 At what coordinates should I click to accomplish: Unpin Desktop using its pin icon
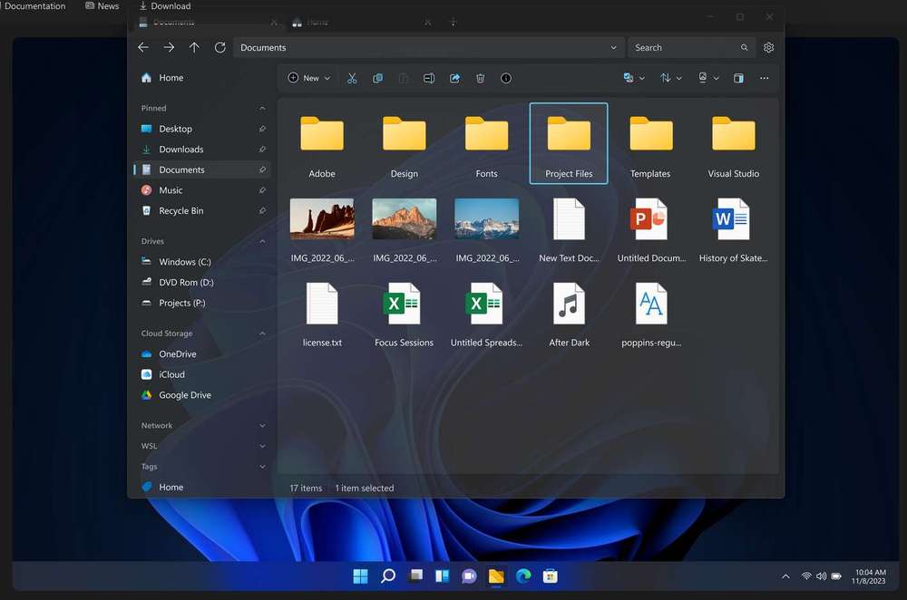pyautogui.click(x=263, y=129)
